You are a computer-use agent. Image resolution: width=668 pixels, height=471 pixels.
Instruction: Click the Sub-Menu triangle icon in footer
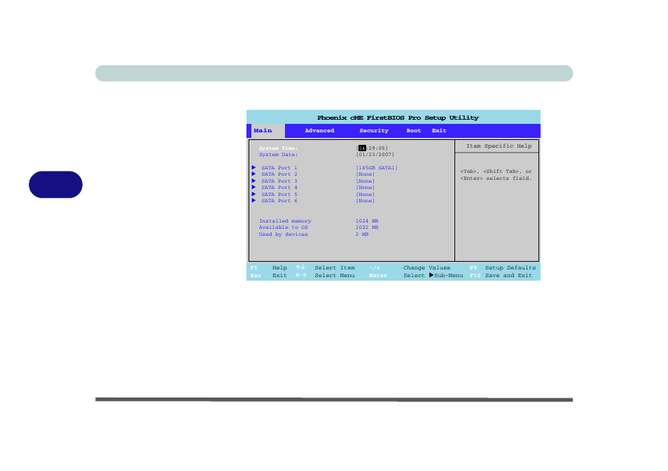tap(431, 275)
